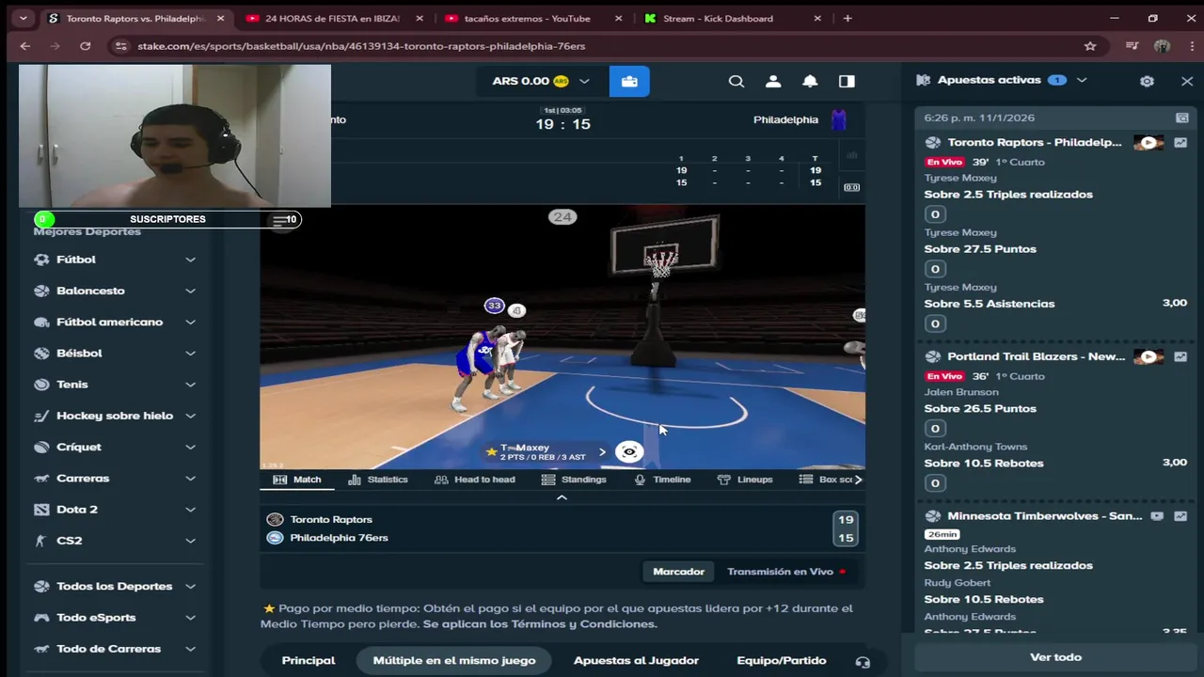Bookmark this page with the star icon
Viewport: 1204px width, 677px height.
(x=1090, y=46)
